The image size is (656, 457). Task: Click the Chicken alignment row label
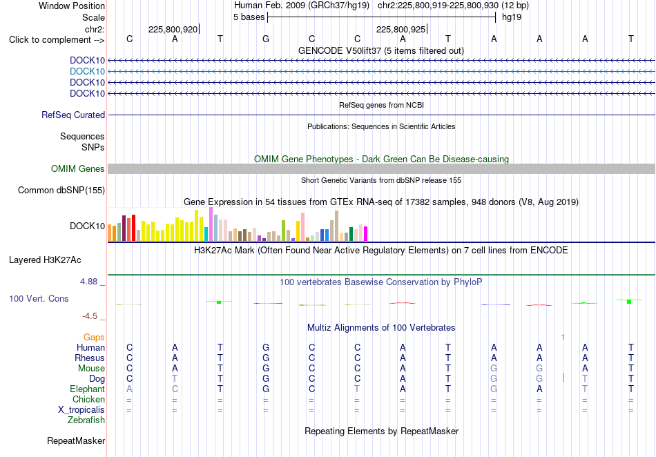click(88, 399)
